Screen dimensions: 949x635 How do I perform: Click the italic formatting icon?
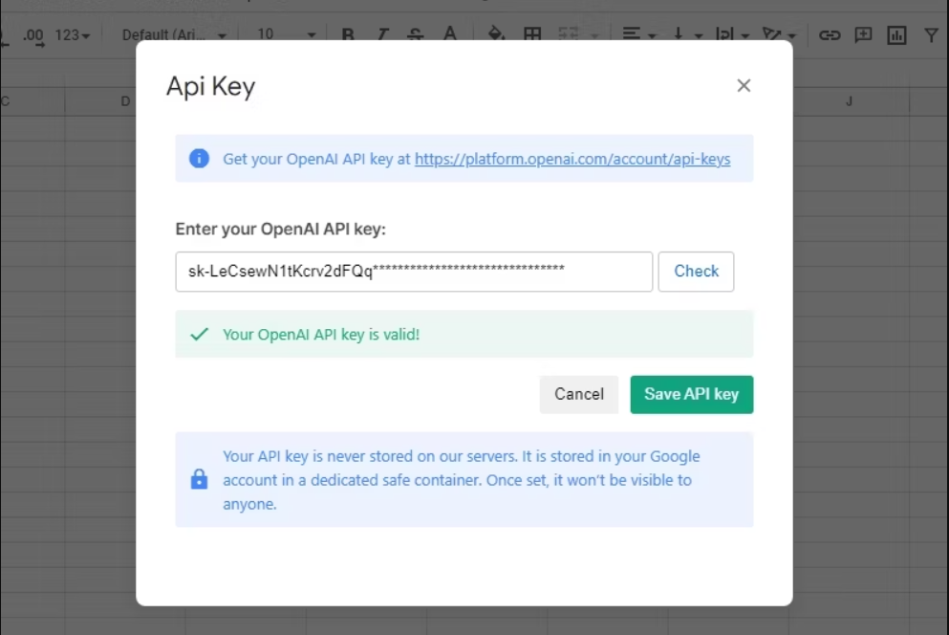tap(382, 35)
